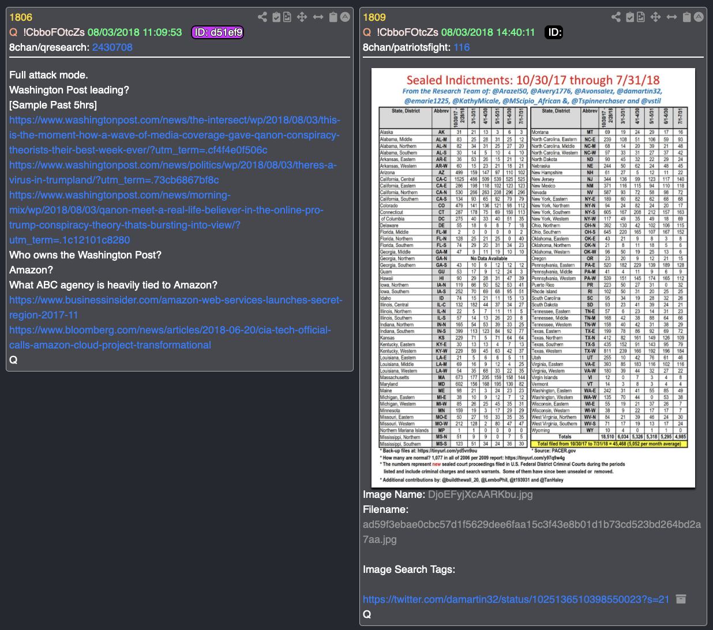The image size is (713, 630).
Task: Click the 'Image Name:' label
Action: [394, 494]
